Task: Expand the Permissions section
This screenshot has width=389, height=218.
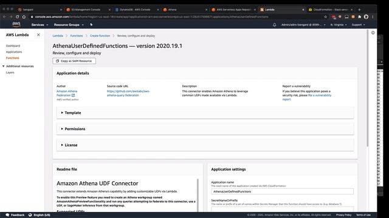Action: pos(205,129)
